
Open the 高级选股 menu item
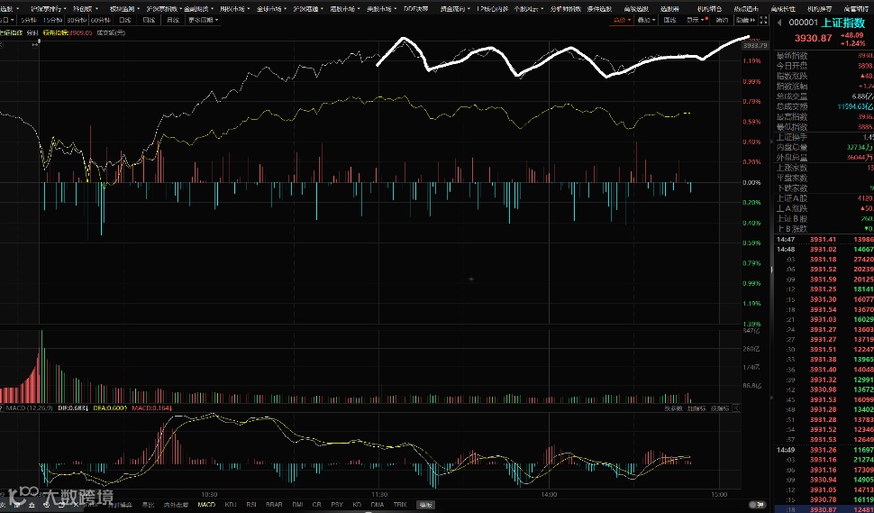click(x=634, y=9)
